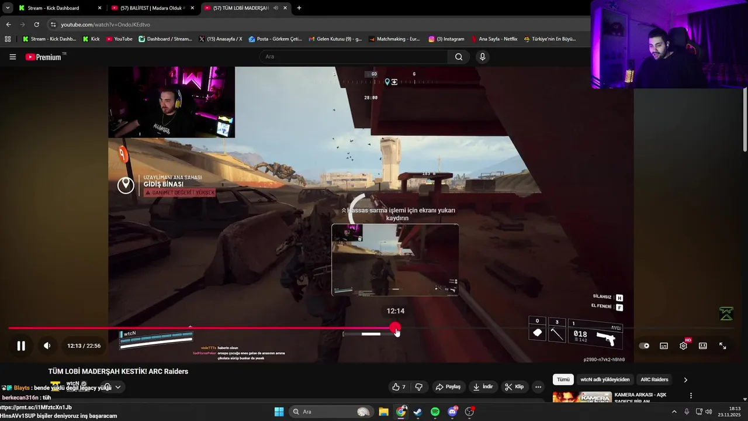Select the Tümü filter chip

(x=563, y=379)
